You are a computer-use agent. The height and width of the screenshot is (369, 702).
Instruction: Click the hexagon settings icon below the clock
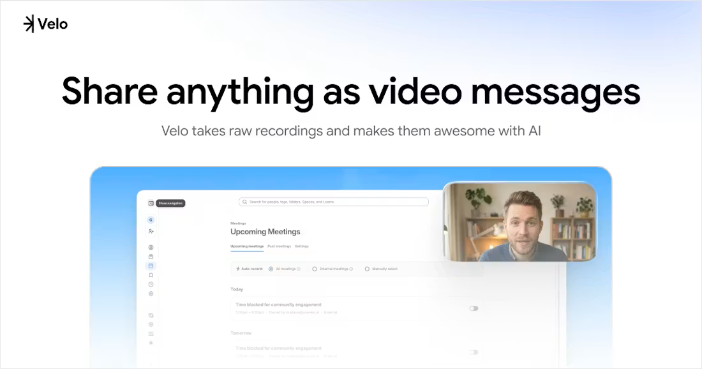tap(151, 294)
